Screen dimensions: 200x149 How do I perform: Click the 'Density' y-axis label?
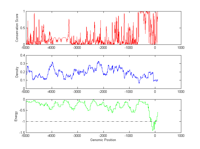pos(17,72)
